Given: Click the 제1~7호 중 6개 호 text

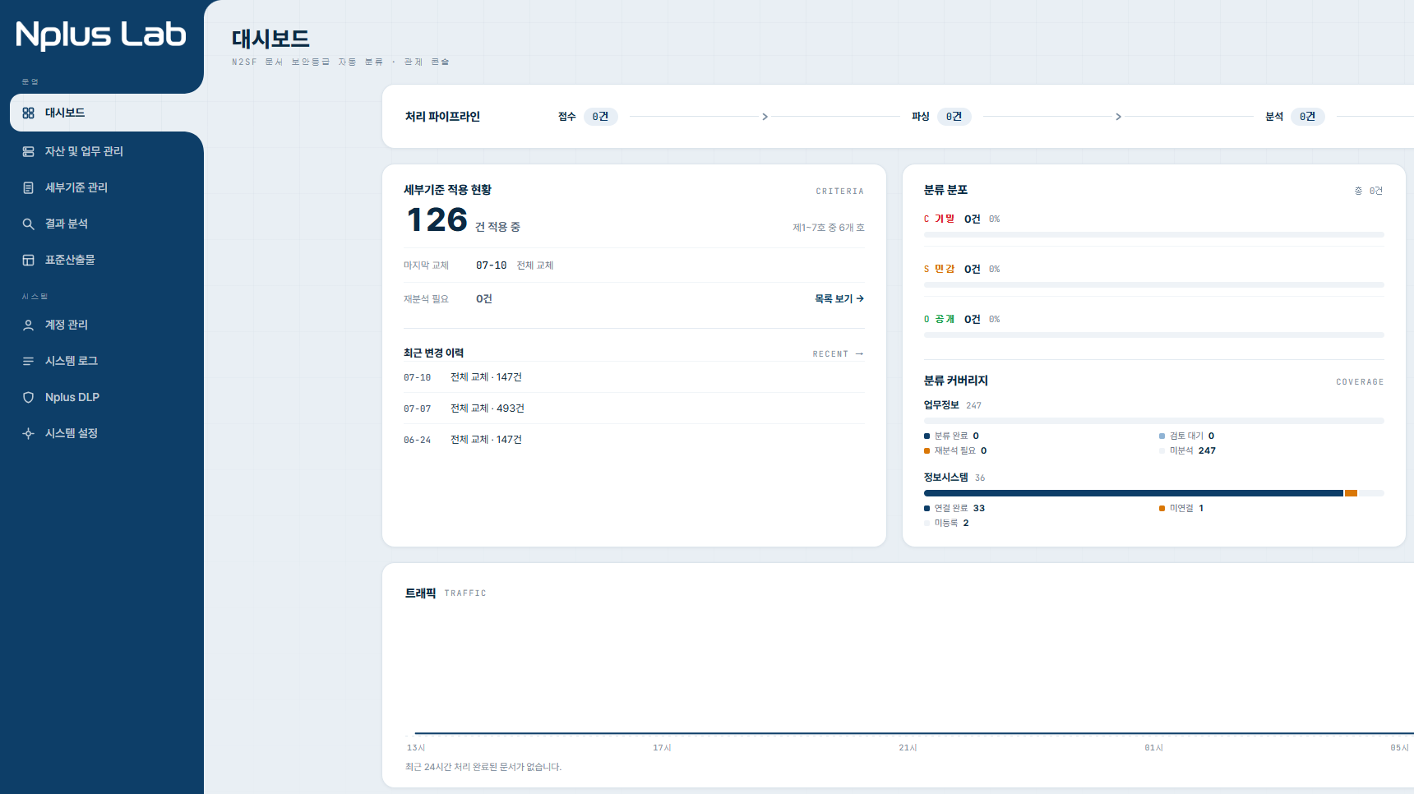Looking at the screenshot, I should 829,228.
